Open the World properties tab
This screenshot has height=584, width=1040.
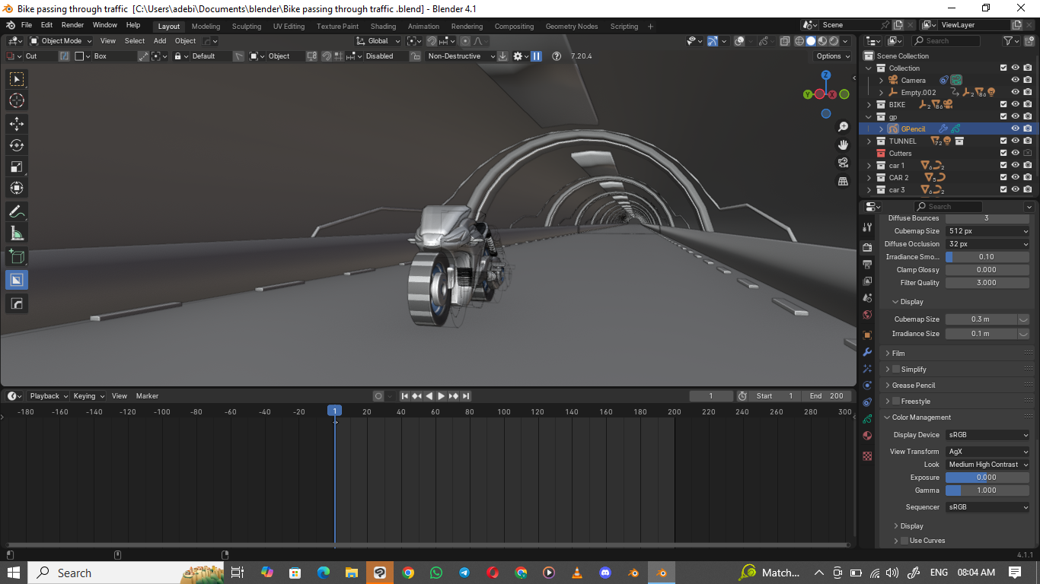pyautogui.click(x=867, y=315)
